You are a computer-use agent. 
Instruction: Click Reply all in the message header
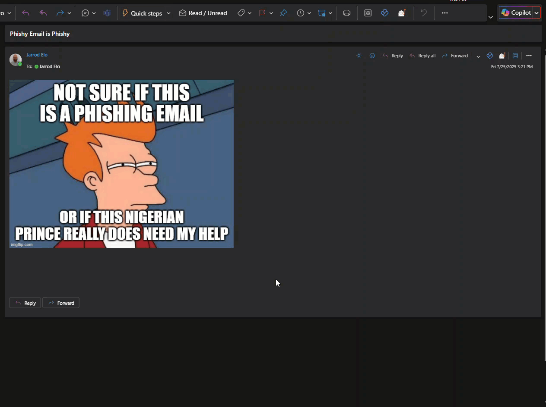pos(422,56)
